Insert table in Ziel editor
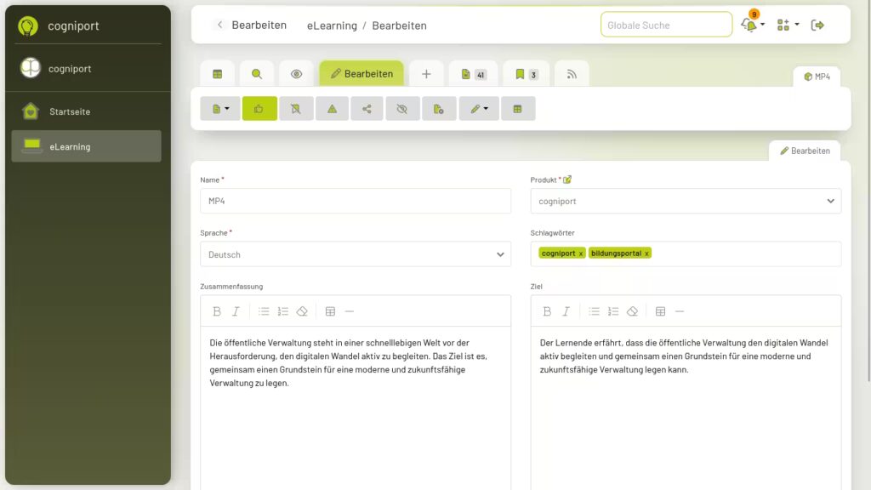This screenshot has width=871, height=490. point(660,311)
